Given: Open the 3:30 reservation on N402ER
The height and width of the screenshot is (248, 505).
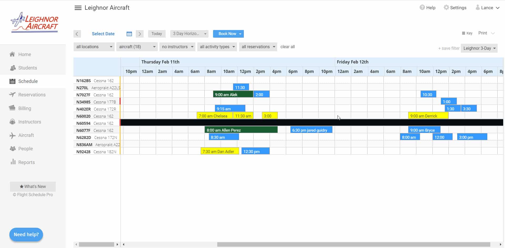Looking at the screenshot, I should [469, 109].
